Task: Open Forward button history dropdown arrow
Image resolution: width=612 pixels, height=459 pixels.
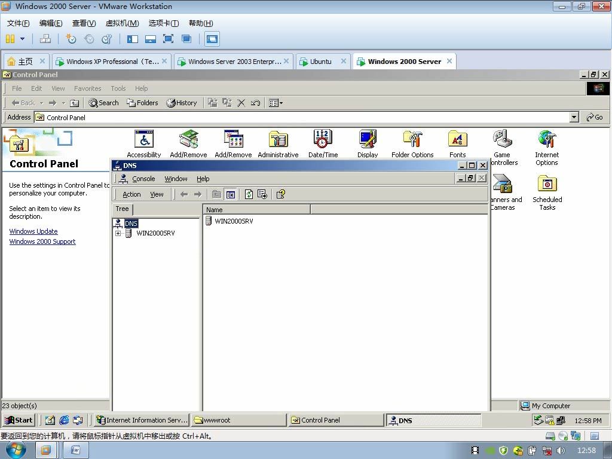Action: pos(63,103)
